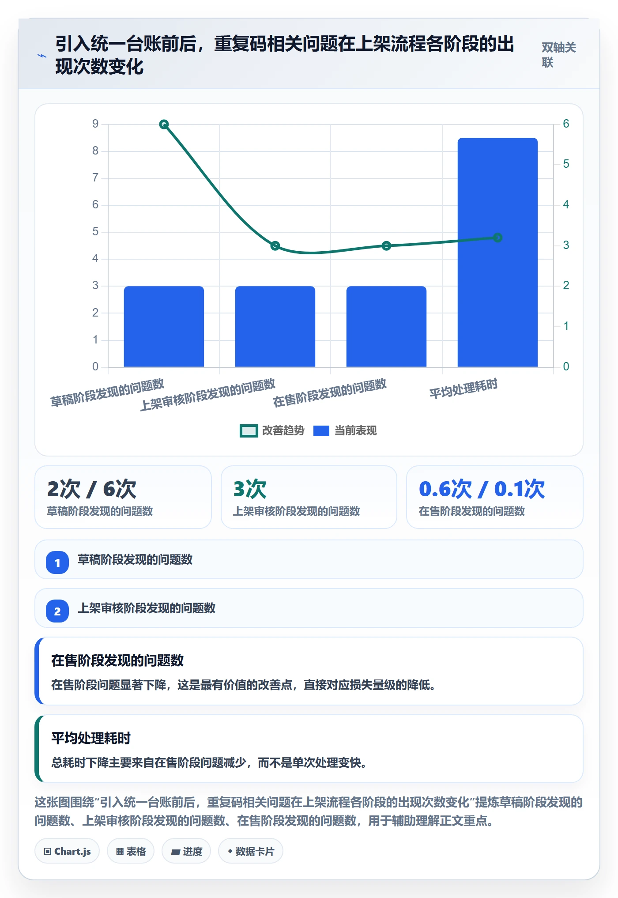This screenshot has width=618, height=898.
Task: Click the summary paragraph starting 这张图围绕
Action: click(x=309, y=811)
